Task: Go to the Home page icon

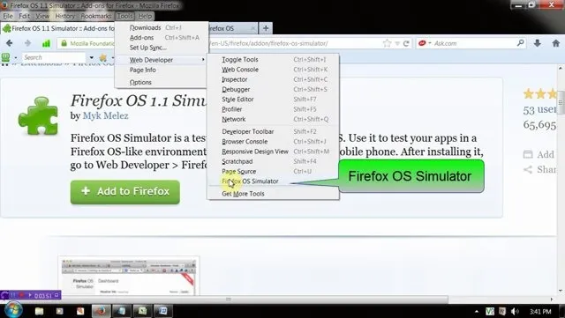Action: click(556, 43)
